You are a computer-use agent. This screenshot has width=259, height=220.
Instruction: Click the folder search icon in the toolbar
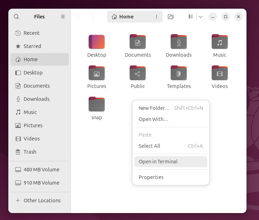click(171, 17)
